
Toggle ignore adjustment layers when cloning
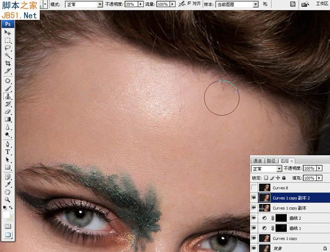[x=265, y=4]
